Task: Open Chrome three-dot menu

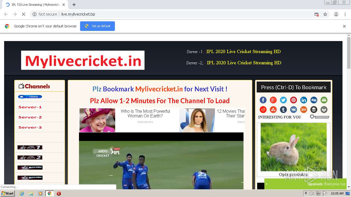Action: 345,14
